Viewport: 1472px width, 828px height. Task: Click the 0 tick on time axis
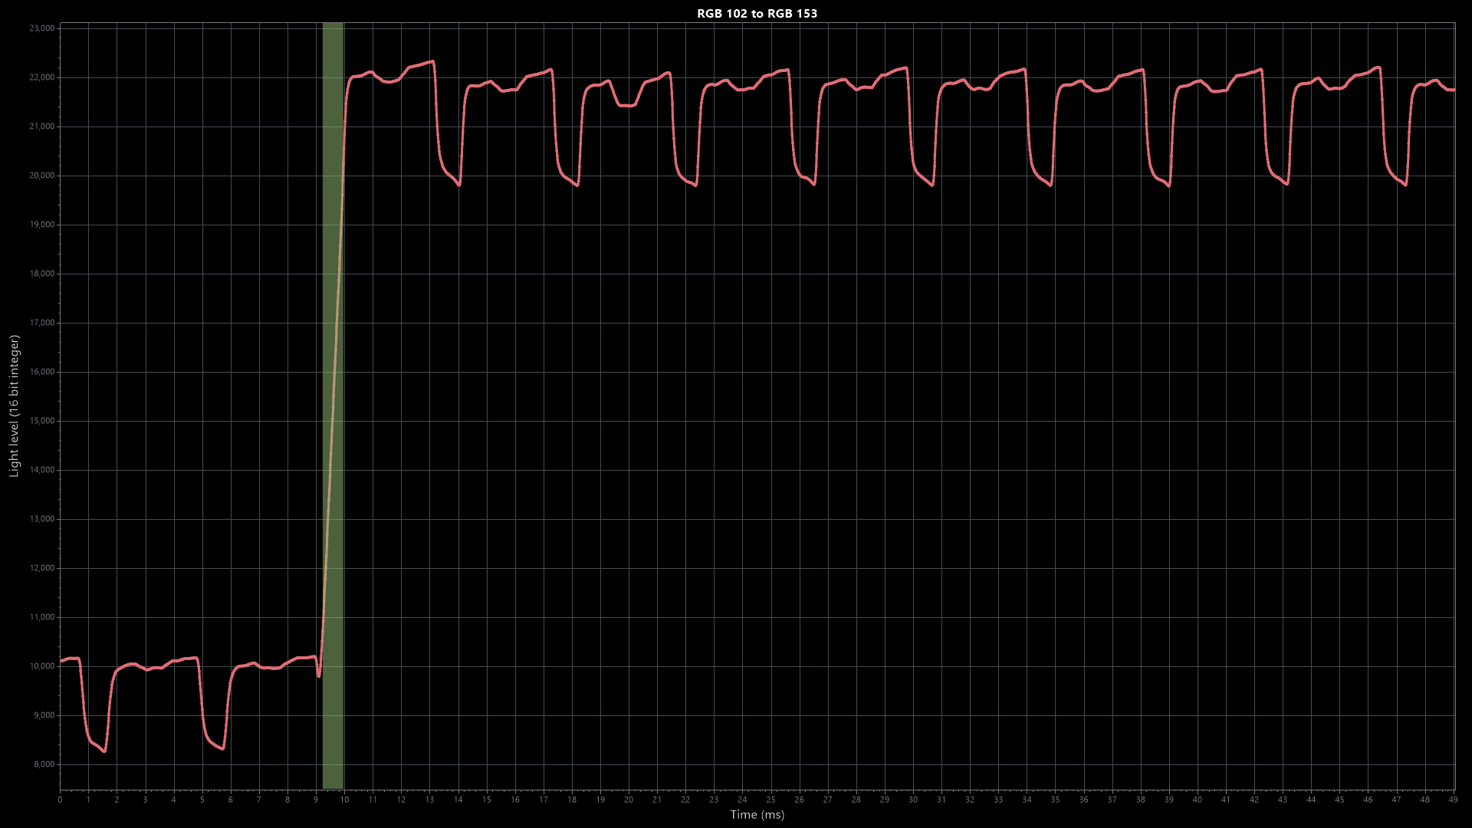tap(60, 800)
